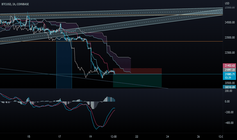The width and height of the screenshot is (237, 140).
Task: Select the red 21453.63 price label
Action: tap(229, 65)
